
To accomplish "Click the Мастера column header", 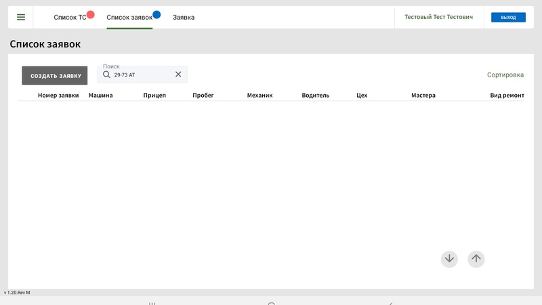I will 423,96.
